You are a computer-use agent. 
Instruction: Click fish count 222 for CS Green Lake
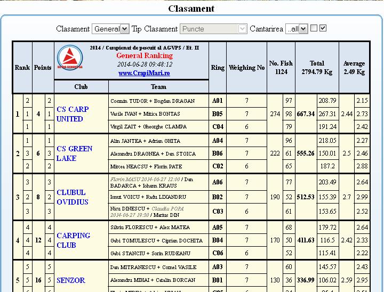275,153
